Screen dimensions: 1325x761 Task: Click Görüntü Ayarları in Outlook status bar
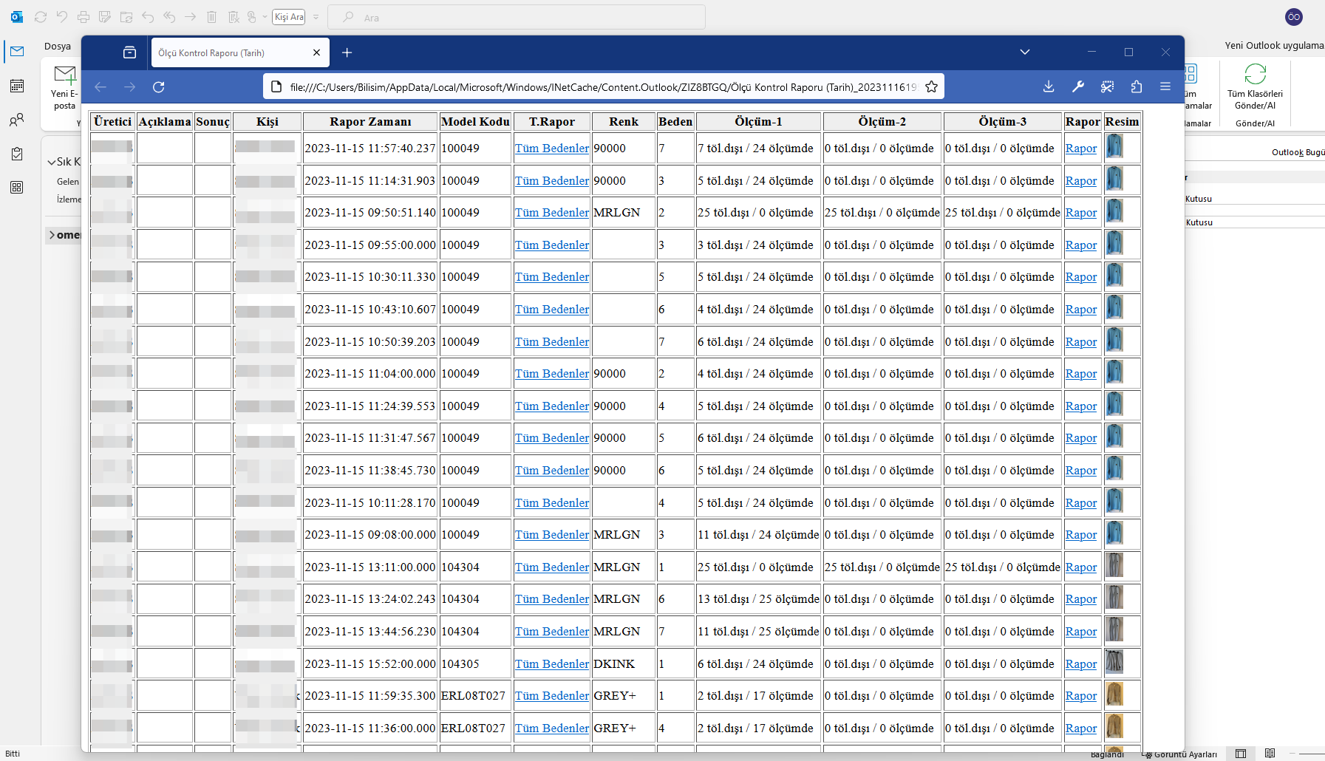1179,754
